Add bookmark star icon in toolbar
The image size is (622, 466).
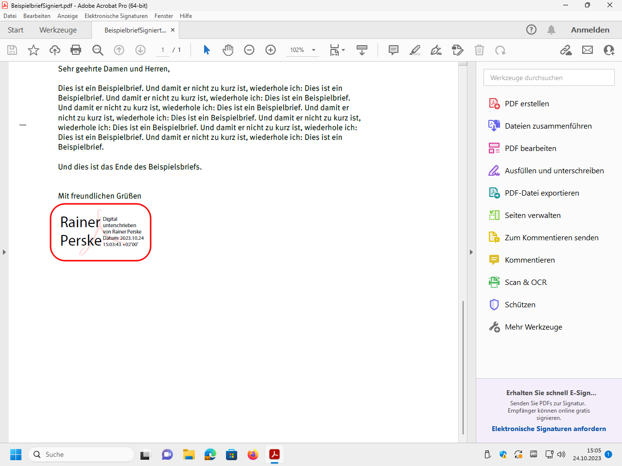tap(34, 50)
